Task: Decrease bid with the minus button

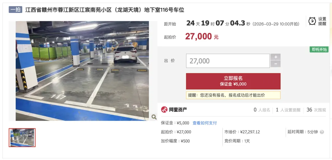Action: coord(275,64)
